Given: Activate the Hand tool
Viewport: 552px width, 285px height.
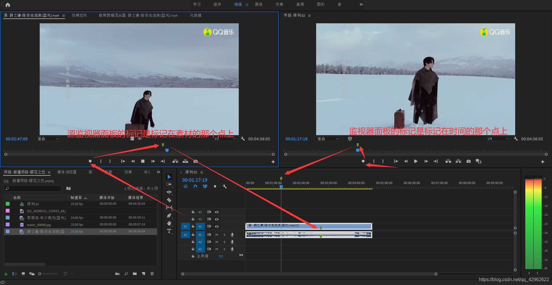Looking at the screenshot, I should (x=169, y=223).
